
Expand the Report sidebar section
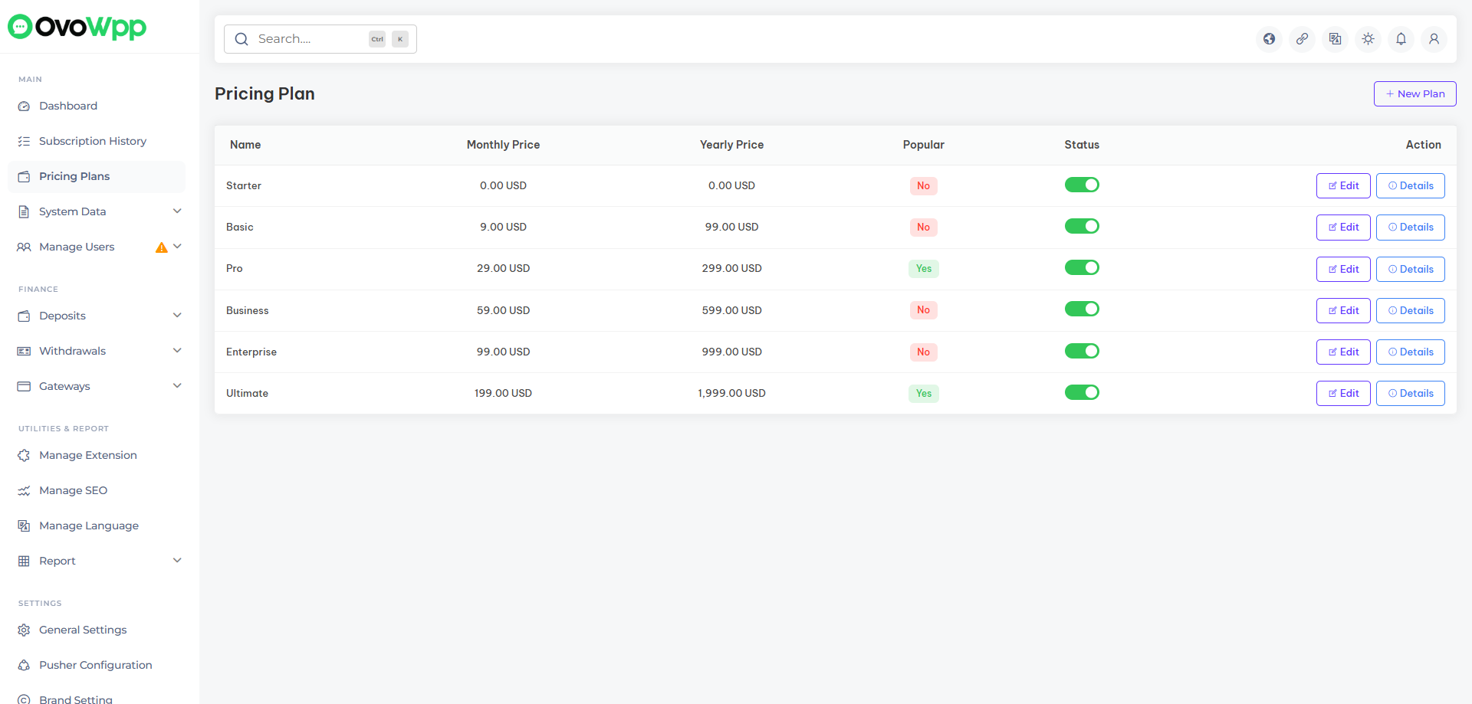click(x=177, y=561)
